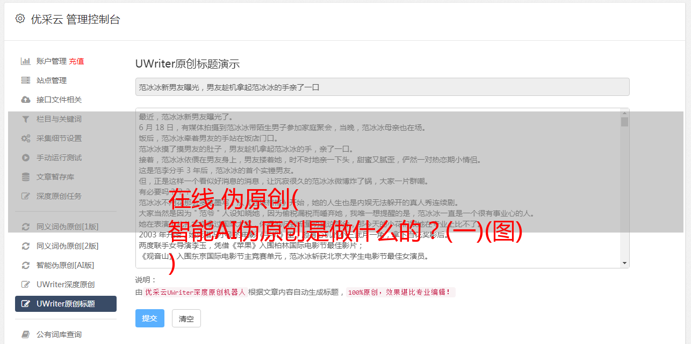Click the scroll-up arrow of article textarea
Image resolution: width=691 pixels, height=344 pixels.
(624, 113)
